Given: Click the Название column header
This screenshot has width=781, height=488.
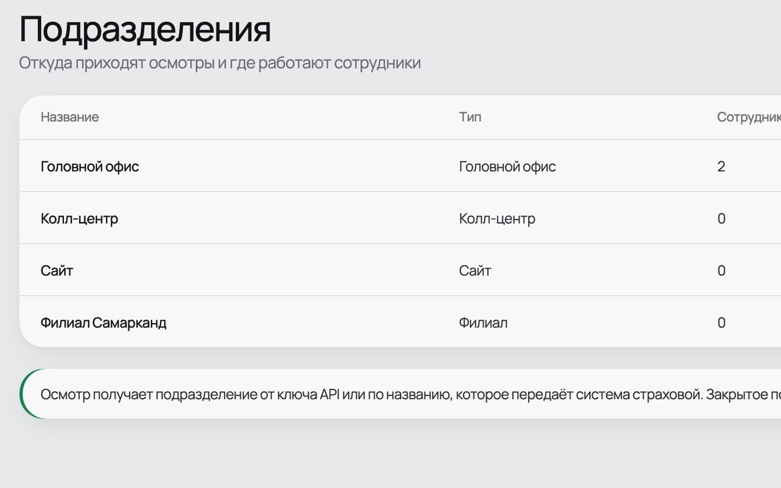Looking at the screenshot, I should [x=70, y=117].
